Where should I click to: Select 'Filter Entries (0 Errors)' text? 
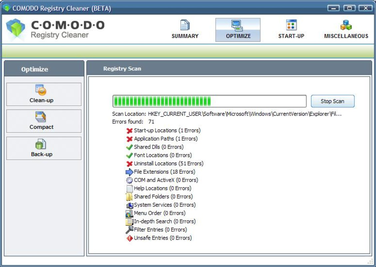[x=161, y=230]
